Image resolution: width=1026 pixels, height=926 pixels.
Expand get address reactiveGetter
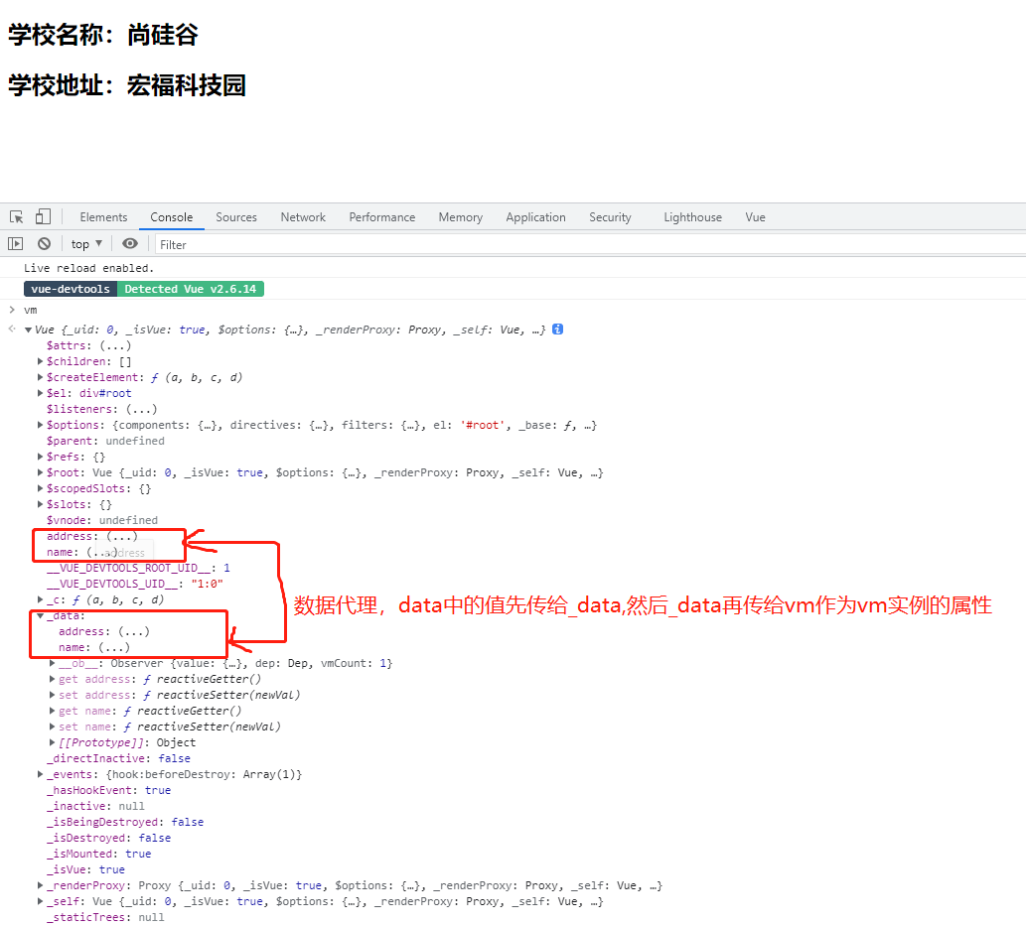pos(53,679)
